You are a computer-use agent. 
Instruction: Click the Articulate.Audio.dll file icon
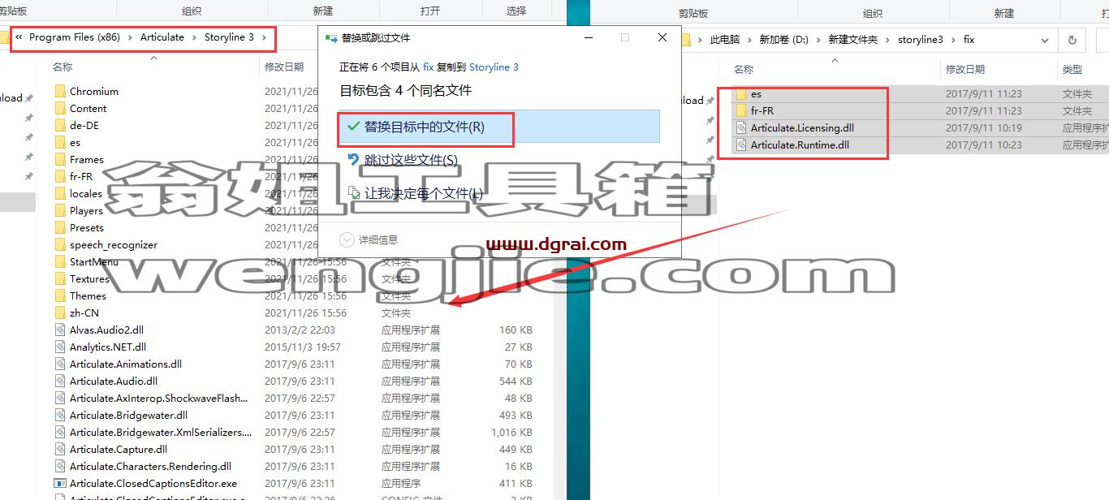[x=60, y=381]
